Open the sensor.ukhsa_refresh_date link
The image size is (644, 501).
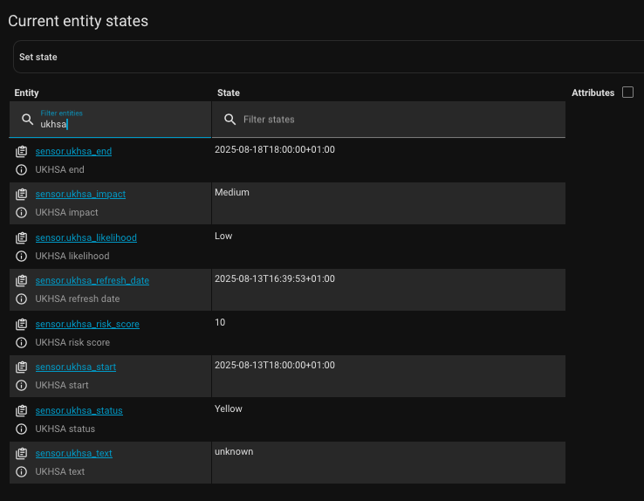point(92,280)
